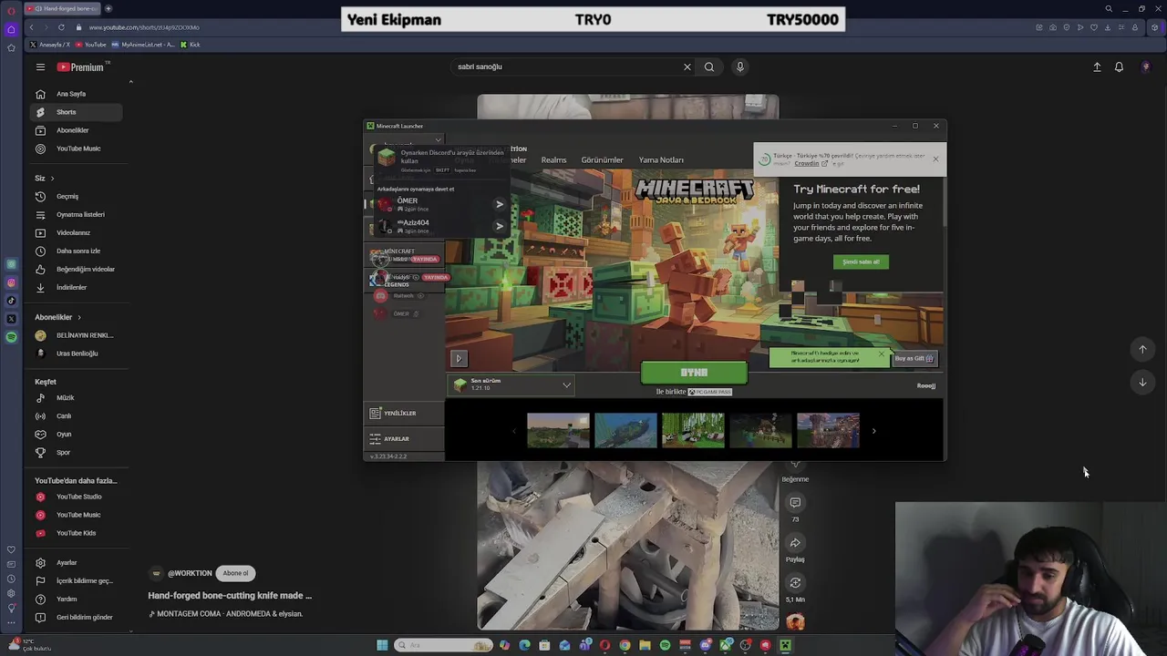Open the Minecraft account dropdown arrow
1167x656 pixels.
[x=439, y=139]
